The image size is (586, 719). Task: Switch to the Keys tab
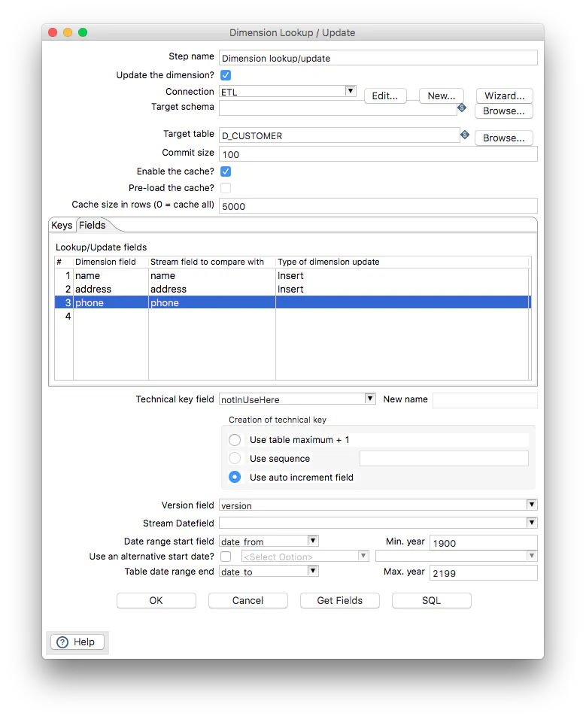(x=62, y=225)
